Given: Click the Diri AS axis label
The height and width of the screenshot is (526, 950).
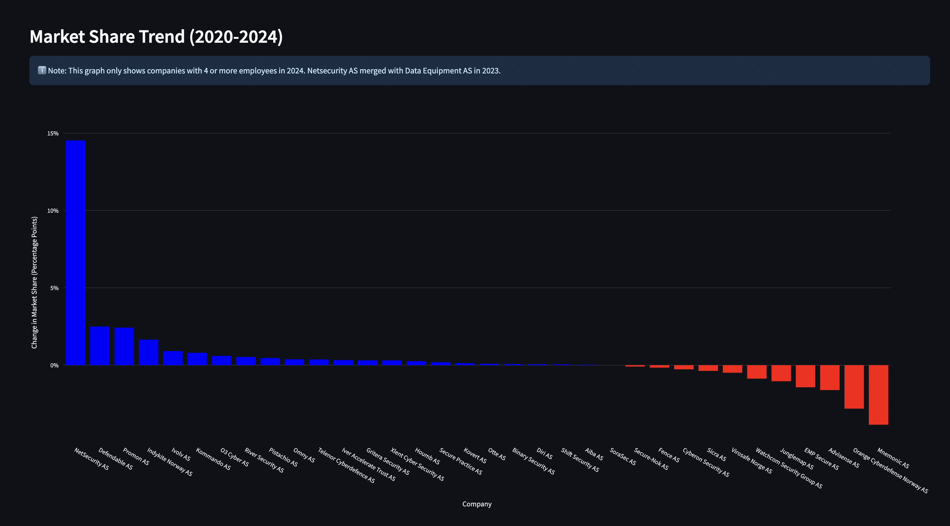Looking at the screenshot, I should pos(544,453).
